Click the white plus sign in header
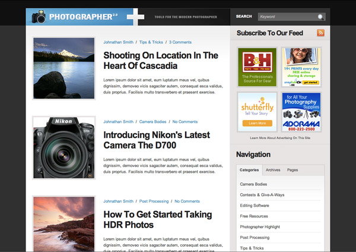The width and height of the screenshot is (356, 252). pos(135,17)
